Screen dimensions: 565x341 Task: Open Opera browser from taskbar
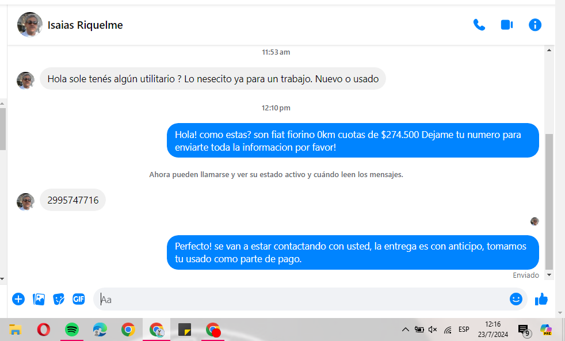click(44, 329)
